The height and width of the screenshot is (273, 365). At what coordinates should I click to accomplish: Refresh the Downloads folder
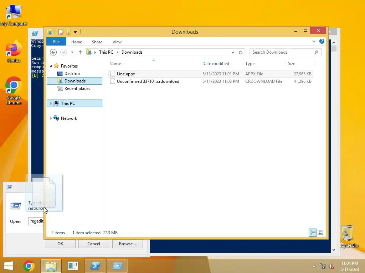[241, 53]
